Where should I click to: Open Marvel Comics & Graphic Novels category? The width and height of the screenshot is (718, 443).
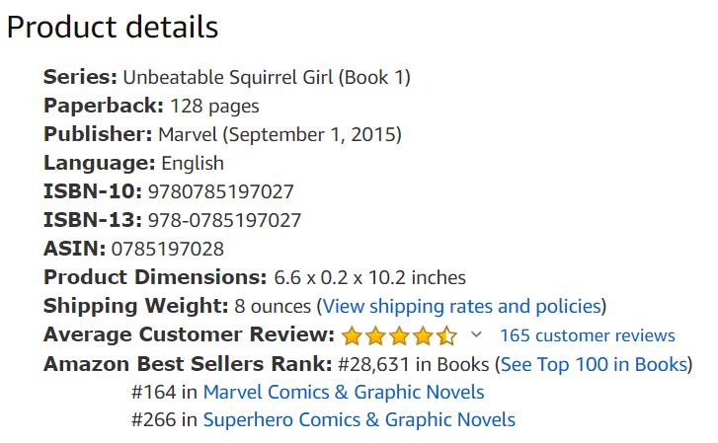coord(343,392)
